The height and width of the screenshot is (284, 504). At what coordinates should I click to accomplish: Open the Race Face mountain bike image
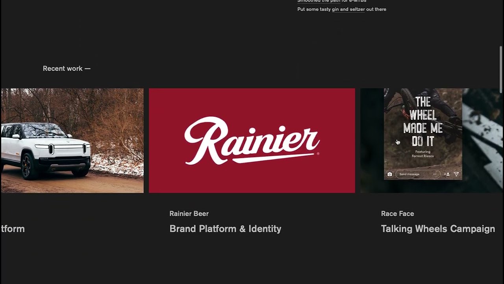[x=432, y=140]
